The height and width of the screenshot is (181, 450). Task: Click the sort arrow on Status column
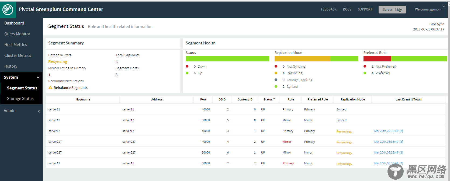pyautogui.click(x=274, y=99)
